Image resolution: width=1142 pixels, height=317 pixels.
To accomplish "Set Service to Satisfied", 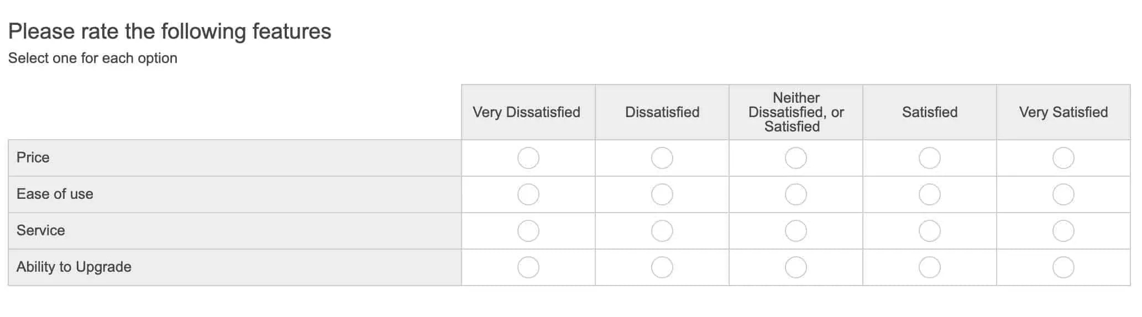I will 929,231.
